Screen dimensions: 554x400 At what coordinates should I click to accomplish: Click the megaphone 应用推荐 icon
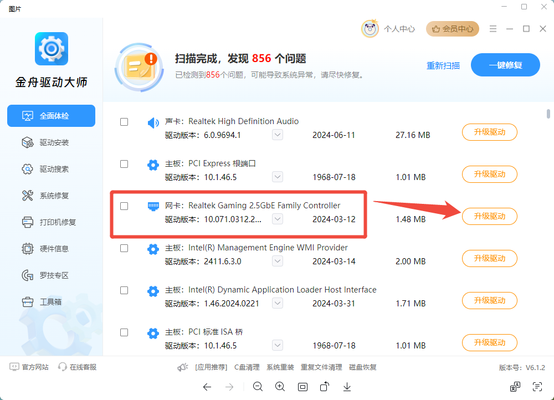coord(182,367)
